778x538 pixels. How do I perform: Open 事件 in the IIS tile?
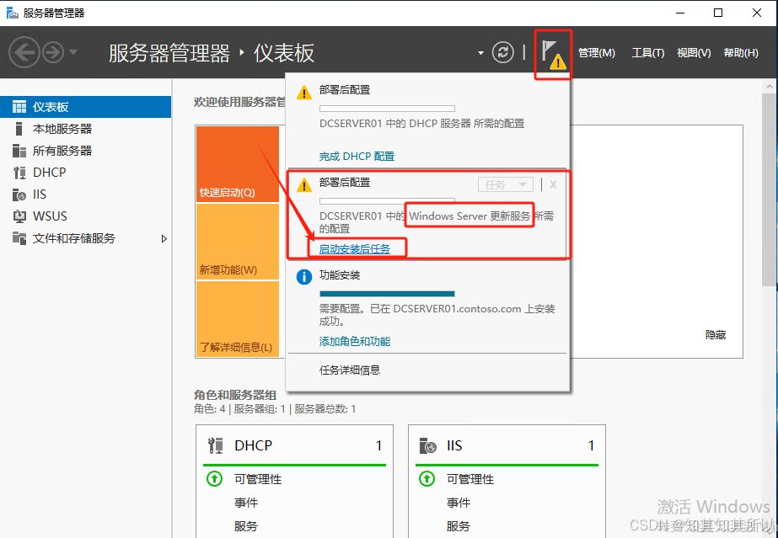tap(459, 503)
